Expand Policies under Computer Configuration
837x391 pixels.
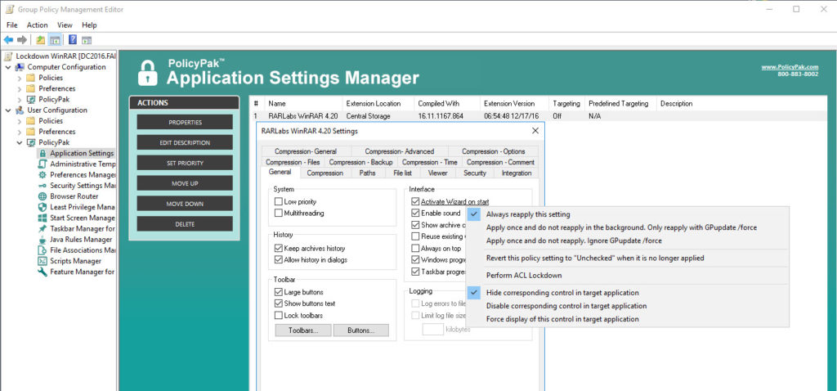pyautogui.click(x=20, y=78)
